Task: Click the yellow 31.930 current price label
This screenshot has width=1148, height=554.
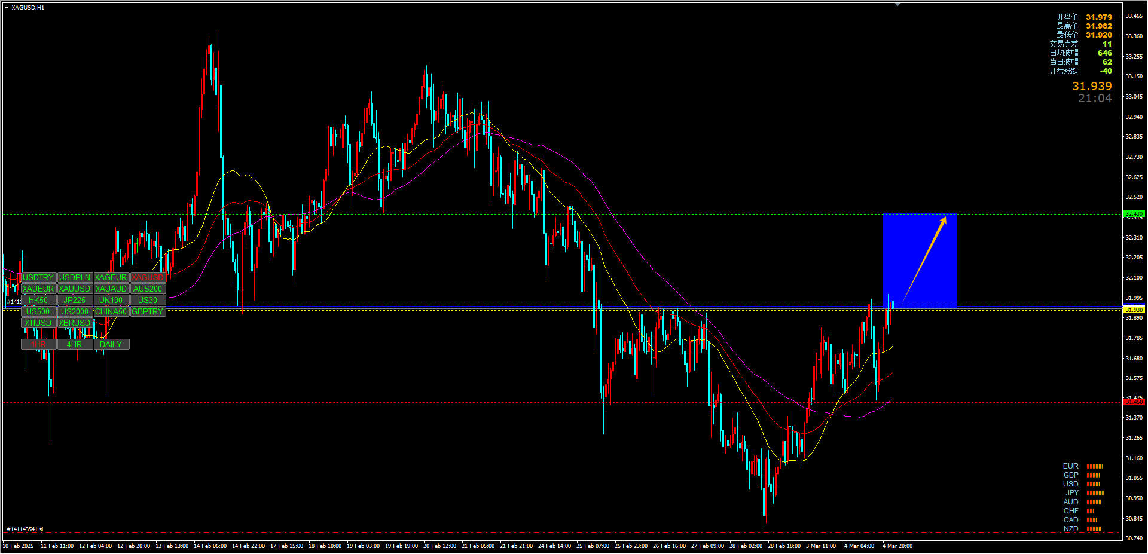Action: [1134, 310]
